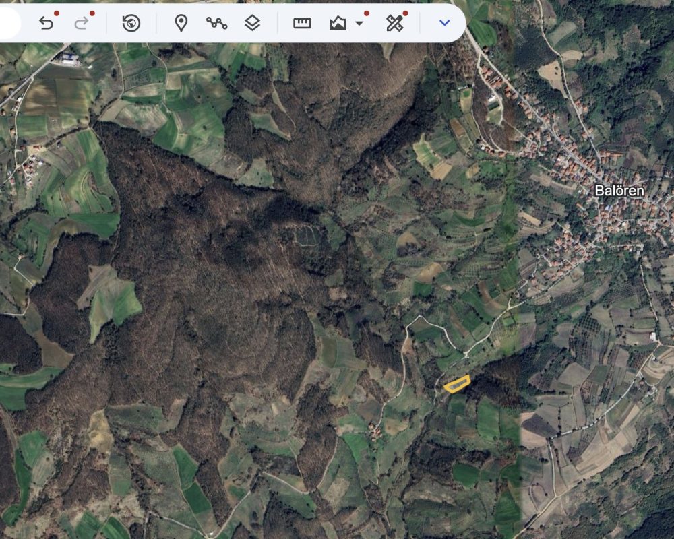
Task: Select the Draw path or polygon tool
Action: [216, 23]
